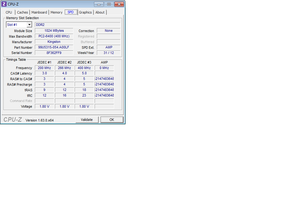Click the AMP tRC value -2147483648
The image size is (296, 222).
pos(104,95)
